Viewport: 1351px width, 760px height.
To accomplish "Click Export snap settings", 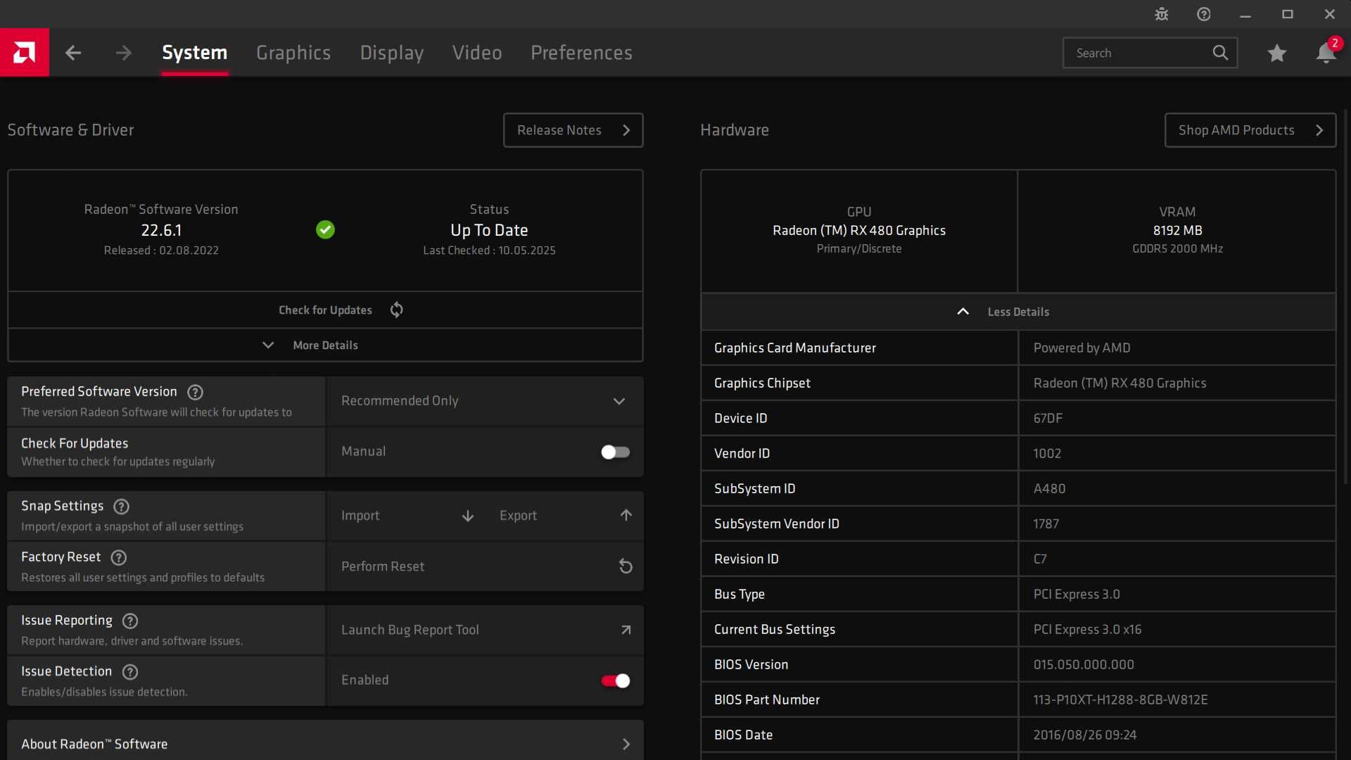I will 564,516.
